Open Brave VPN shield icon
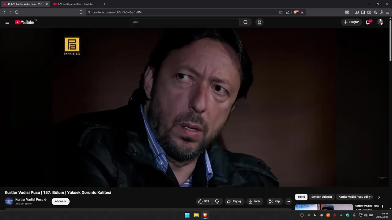392x220 pixels. pyautogui.click(x=381, y=12)
